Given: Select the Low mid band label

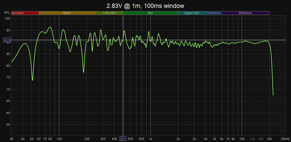Looking at the screenshot, I should [x=109, y=13].
